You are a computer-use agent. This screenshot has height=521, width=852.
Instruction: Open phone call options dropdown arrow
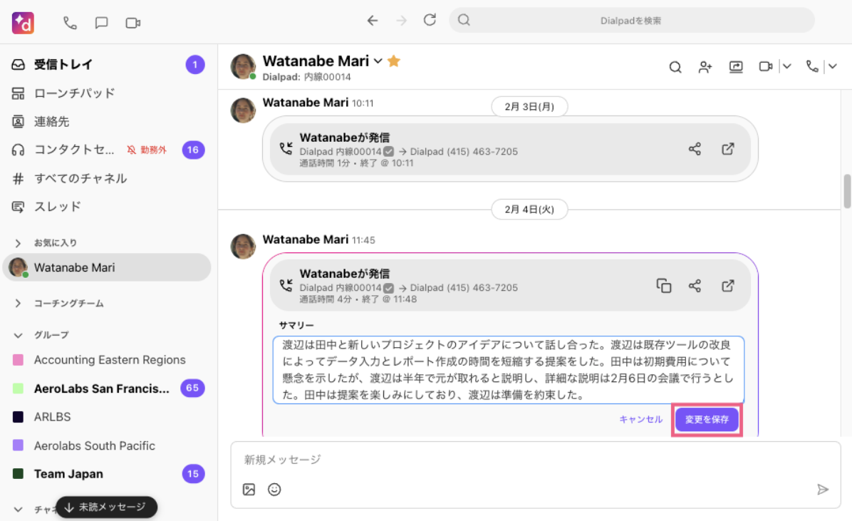point(833,66)
